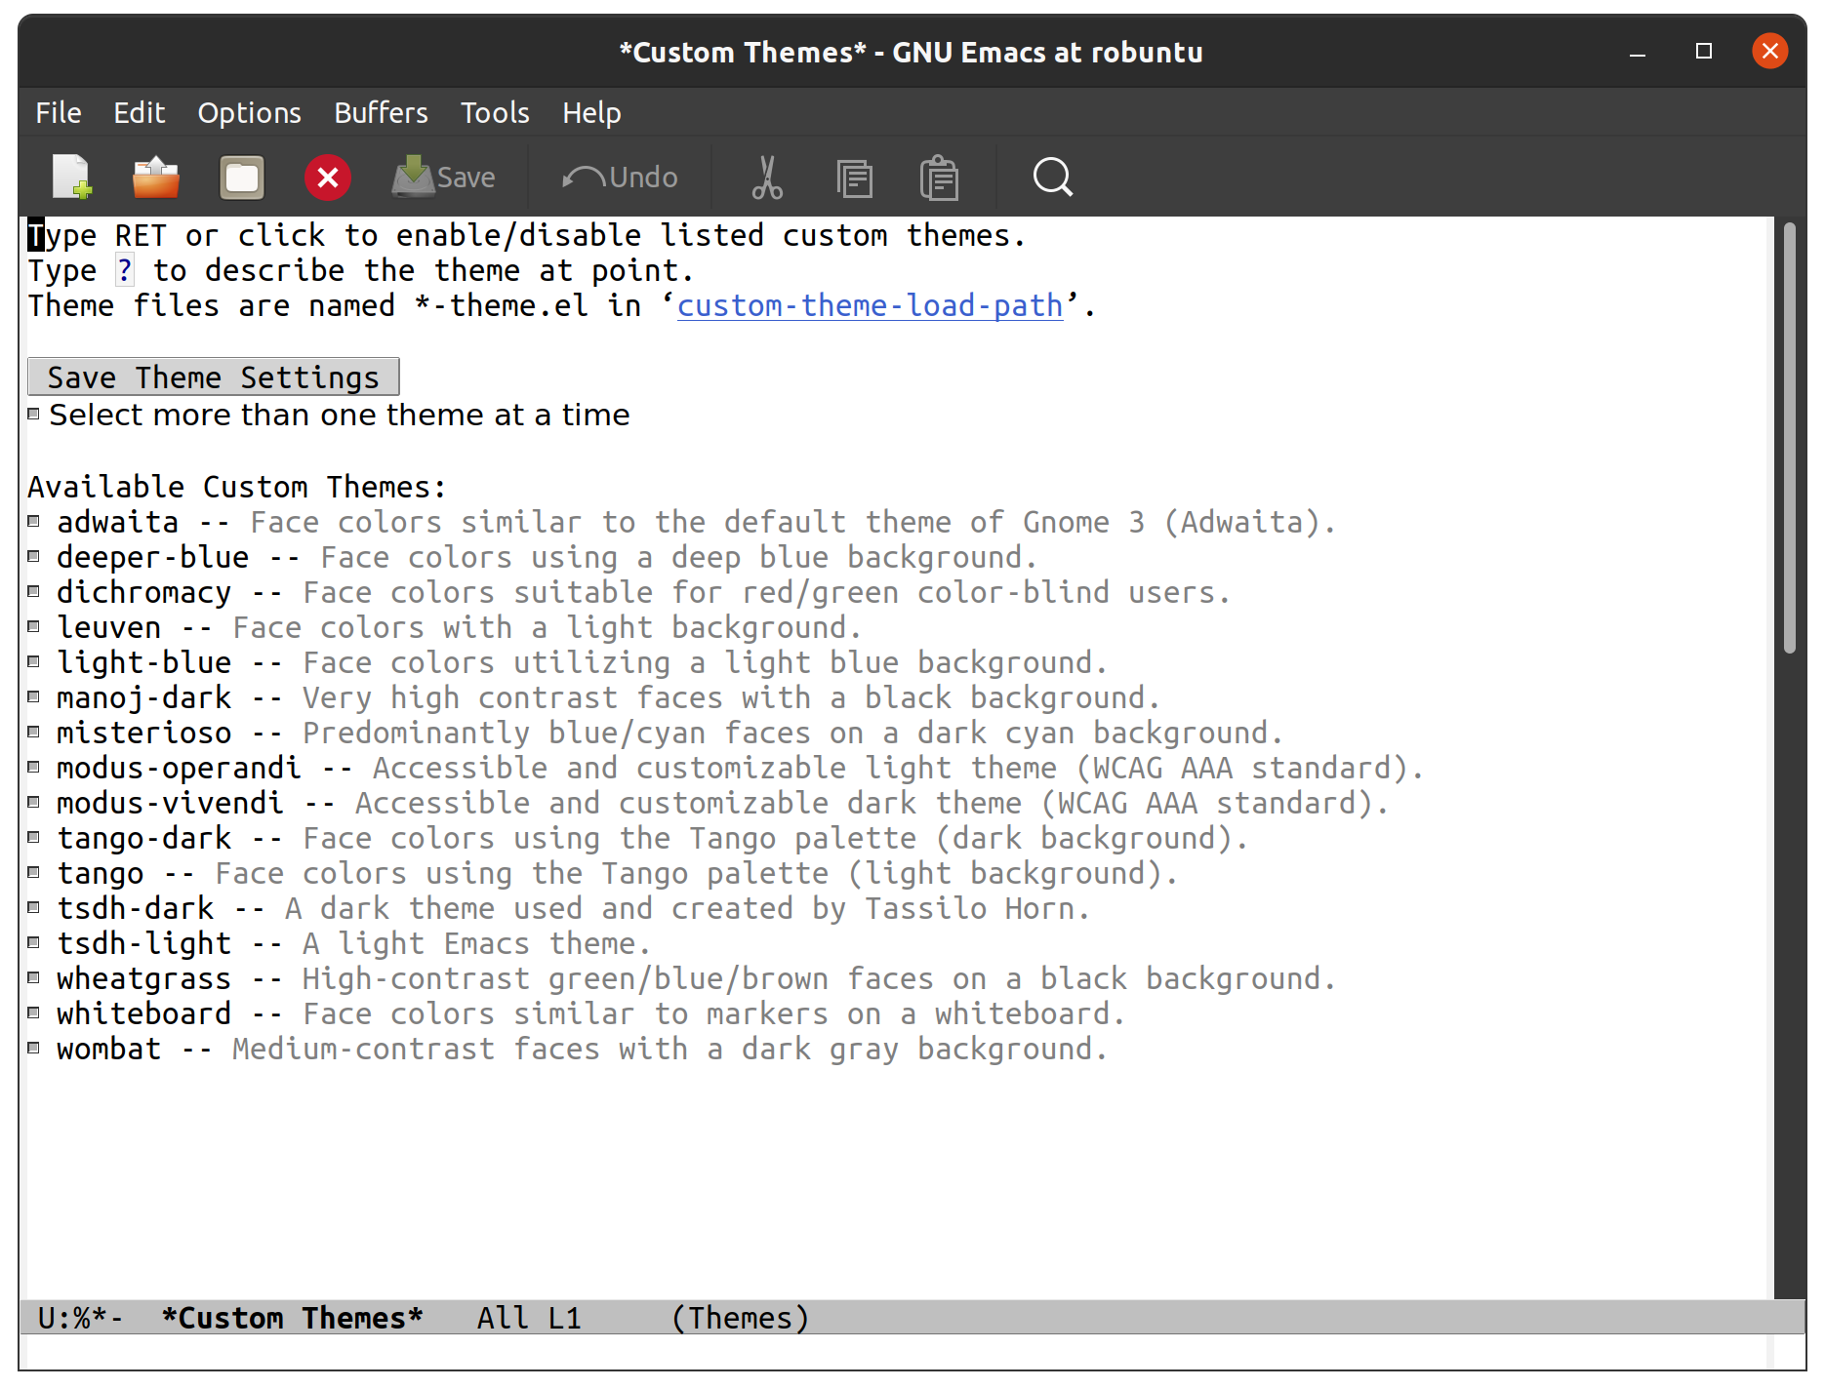Viewport: 1825px width, 1389px height.
Task: Kill the buffer with the red X icon
Action: click(328, 178)
